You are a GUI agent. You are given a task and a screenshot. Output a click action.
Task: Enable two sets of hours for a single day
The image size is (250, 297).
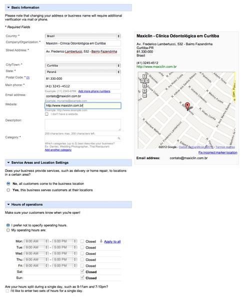pos(7,291)
